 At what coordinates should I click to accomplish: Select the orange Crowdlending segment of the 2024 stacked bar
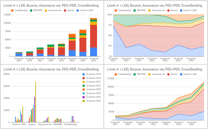click(72, 36)
